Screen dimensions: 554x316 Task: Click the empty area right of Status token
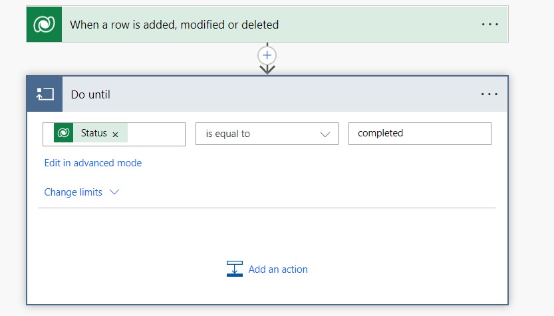coord(156,134)
